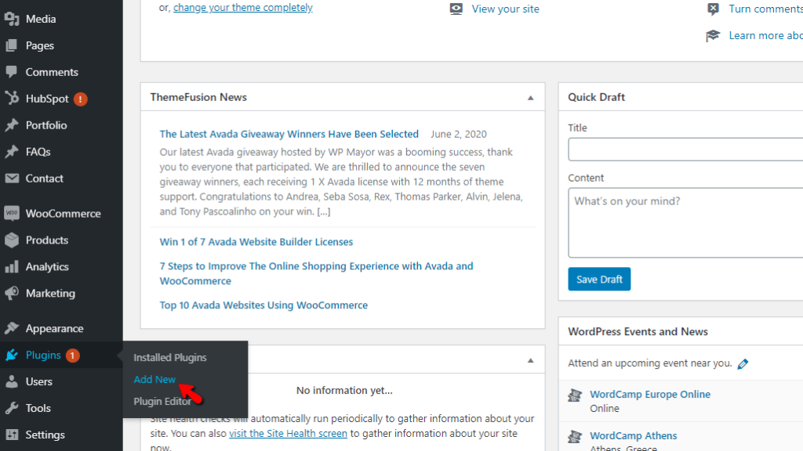Click the Media sidebar icon
Image resolution: width=803 pixels, height=451 pixels.
[x=12, y=19]
